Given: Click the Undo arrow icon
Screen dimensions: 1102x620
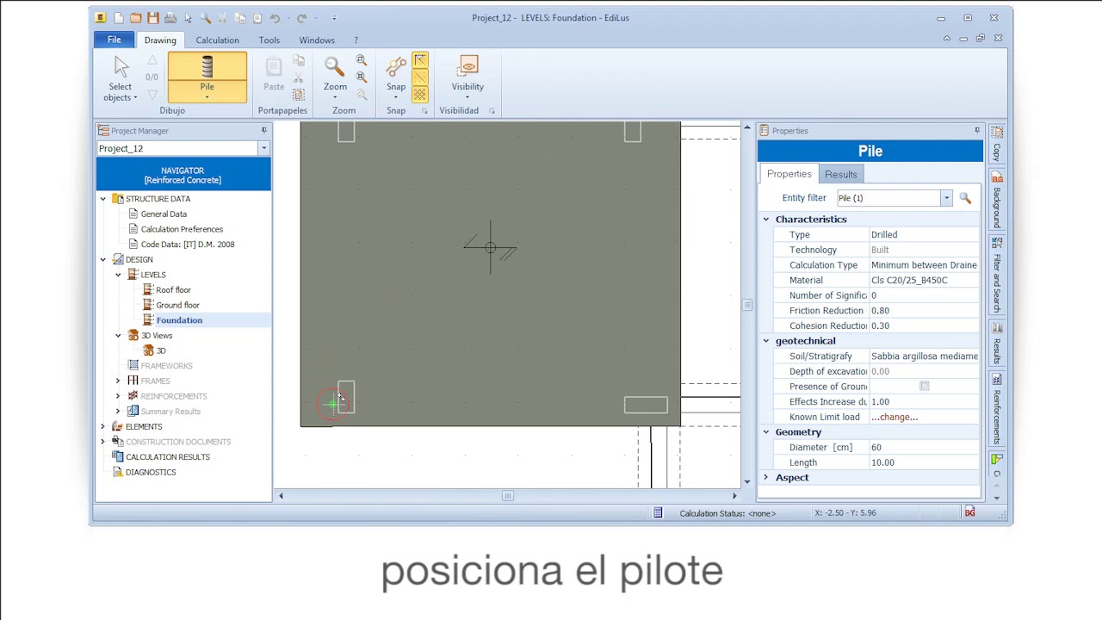Looking at the screenshot, I should (275, 17).
